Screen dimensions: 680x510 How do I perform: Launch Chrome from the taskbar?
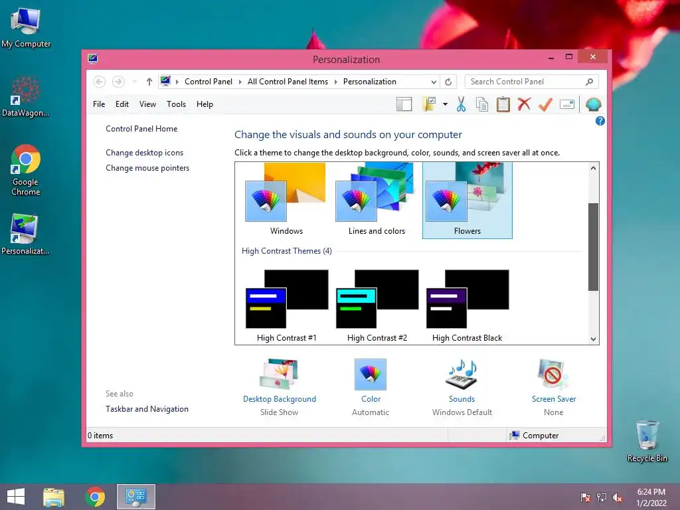click(95, 497)
